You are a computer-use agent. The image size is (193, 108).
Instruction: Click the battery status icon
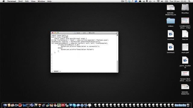(166, 1)
